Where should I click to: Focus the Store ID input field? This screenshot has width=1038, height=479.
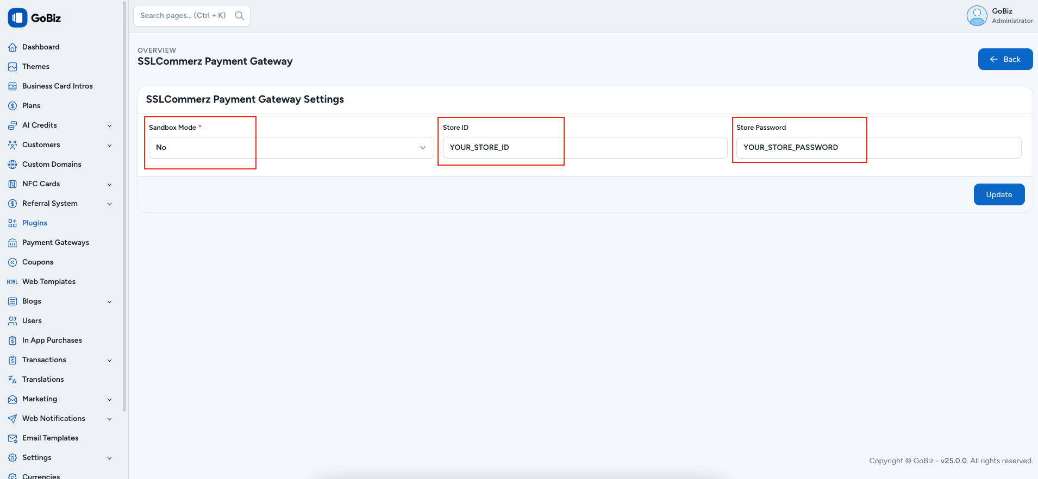pyautogui.click(x=585, y=148)
